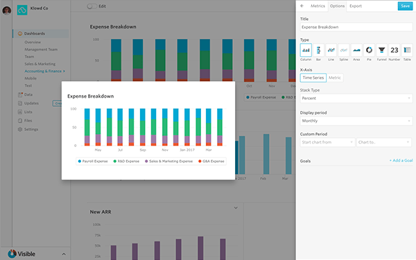
Task: Open the Lists section
Action: pos(28,112)
